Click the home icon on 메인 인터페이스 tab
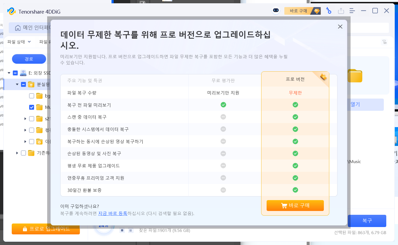Viewport: 398px width, 245px height. pyautogui.click(x=18, y=28)
